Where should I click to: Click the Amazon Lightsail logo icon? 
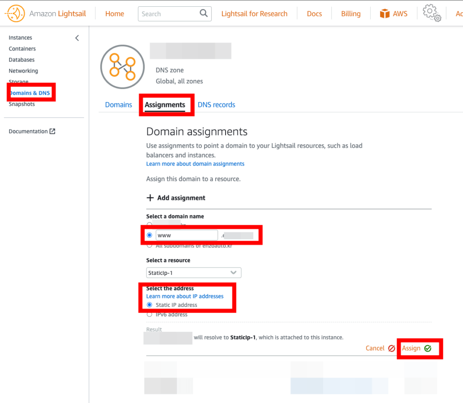[x=15, y=13]
